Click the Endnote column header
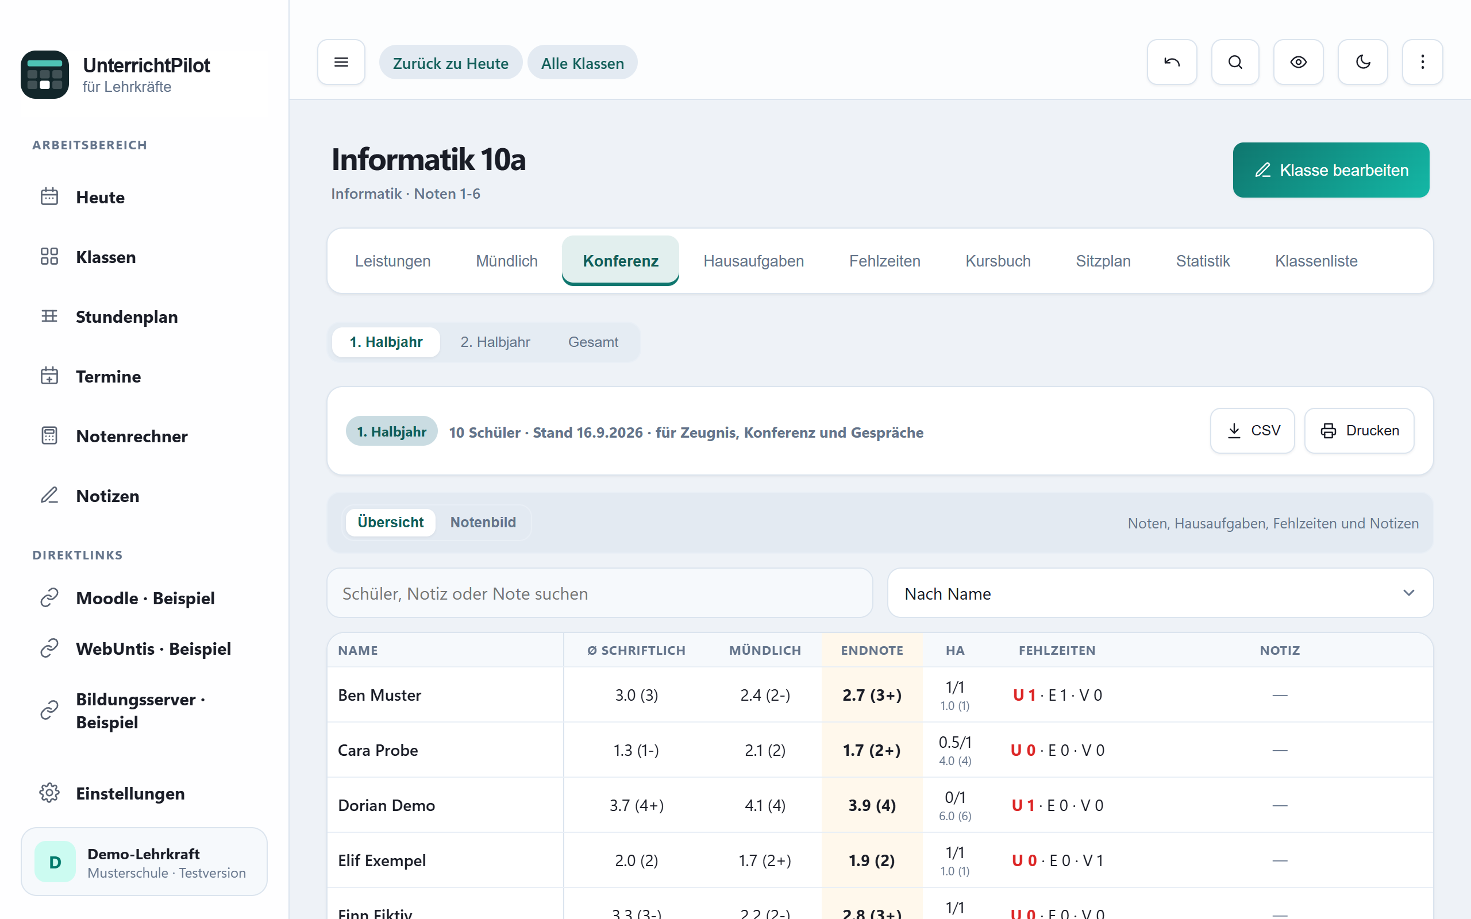 pyautogui.click(x=872, y=650)
